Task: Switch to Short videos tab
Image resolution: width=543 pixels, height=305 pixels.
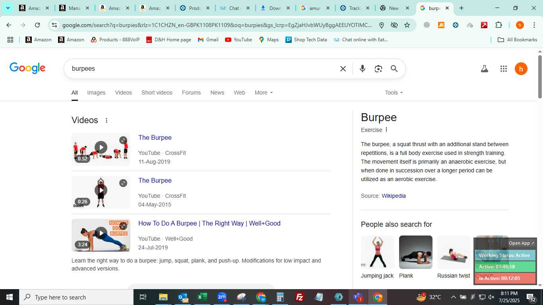Action: (x=157, y=93)
